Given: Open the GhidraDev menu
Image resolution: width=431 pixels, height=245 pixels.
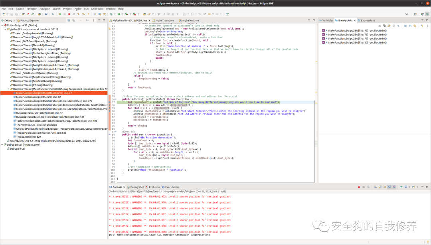Looking at the screenshot, I should 97,9.
